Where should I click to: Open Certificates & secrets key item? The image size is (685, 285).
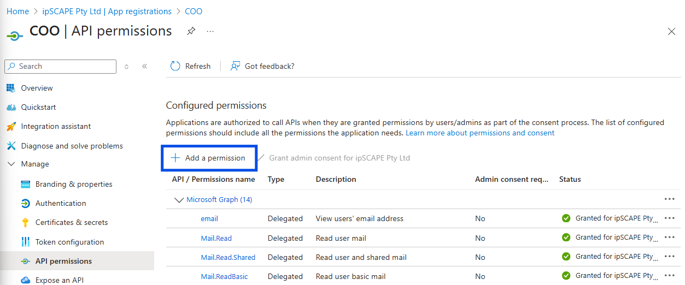click(x=71, y=222)
